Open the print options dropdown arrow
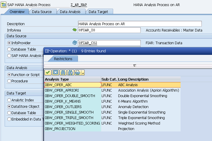 [83, 73]
